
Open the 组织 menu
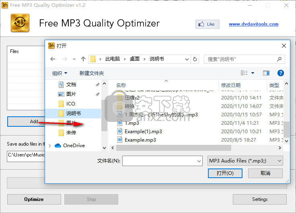(60, 73)
